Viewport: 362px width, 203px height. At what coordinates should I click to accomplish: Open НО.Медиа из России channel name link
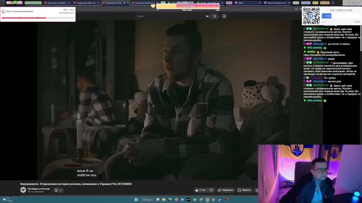38,189
